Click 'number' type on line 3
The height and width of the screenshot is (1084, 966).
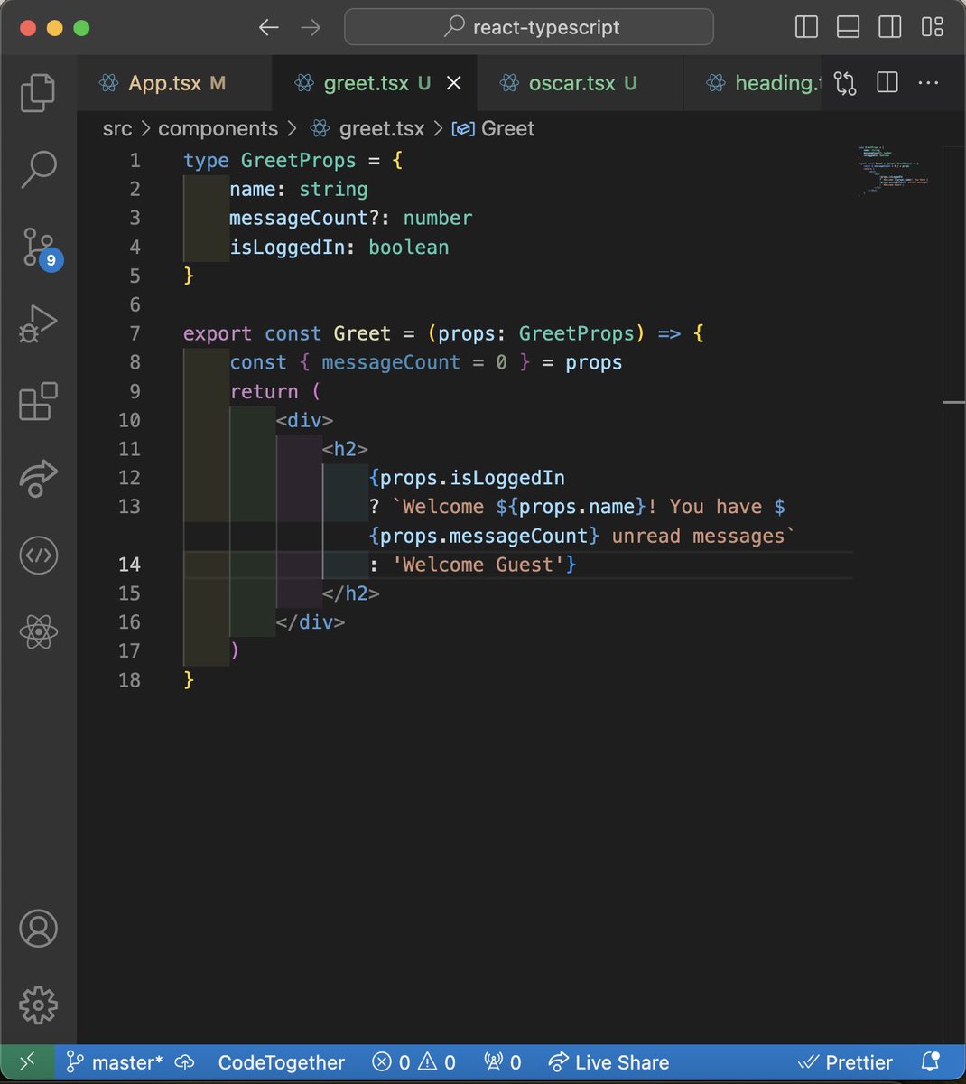(x=437, y=218)
